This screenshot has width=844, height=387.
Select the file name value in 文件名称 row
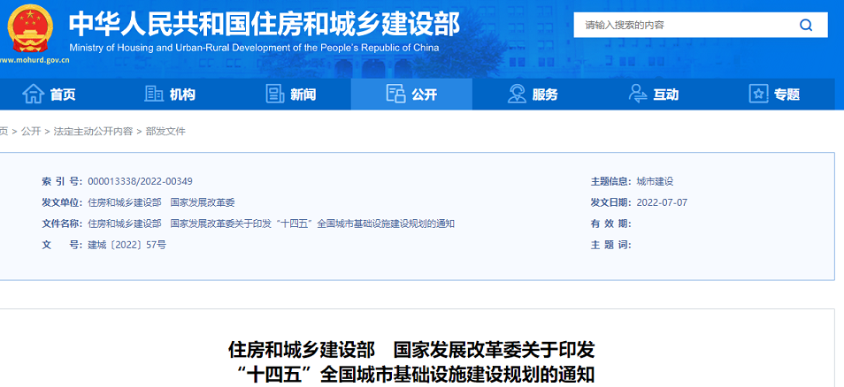click(272, 224)
